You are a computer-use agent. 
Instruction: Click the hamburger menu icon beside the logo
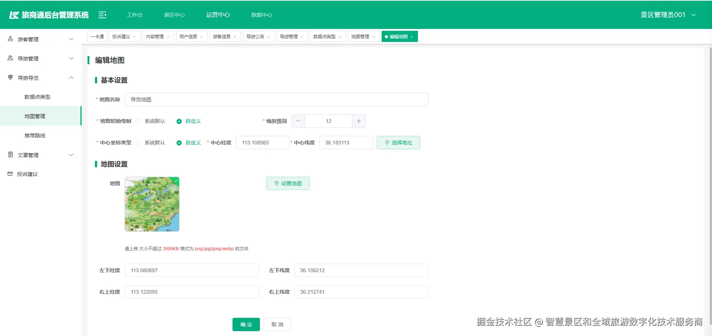coord(102,14)
